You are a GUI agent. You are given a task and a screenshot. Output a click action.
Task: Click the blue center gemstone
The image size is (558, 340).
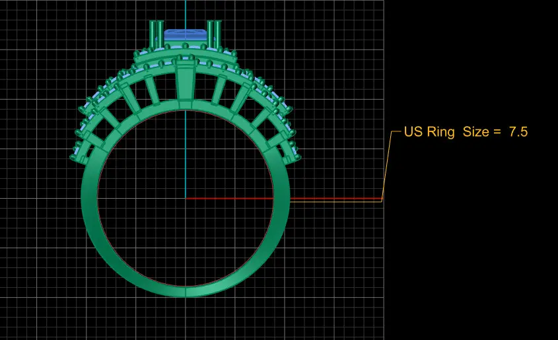pyautogui.click(x=186, y=35)
